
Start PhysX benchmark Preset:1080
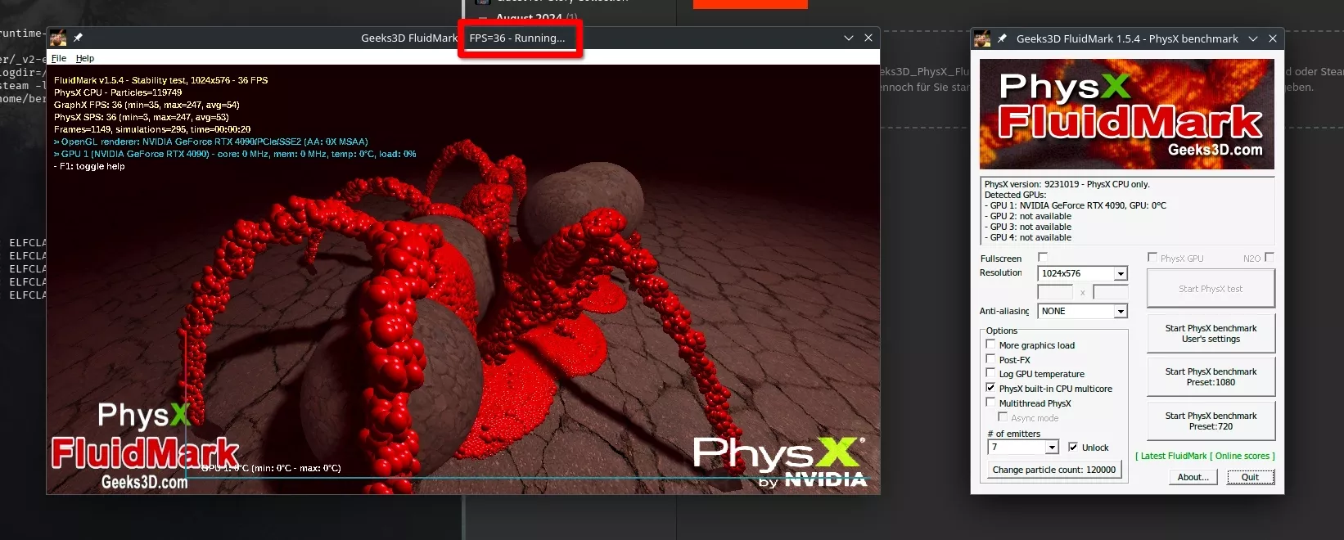1211,377
